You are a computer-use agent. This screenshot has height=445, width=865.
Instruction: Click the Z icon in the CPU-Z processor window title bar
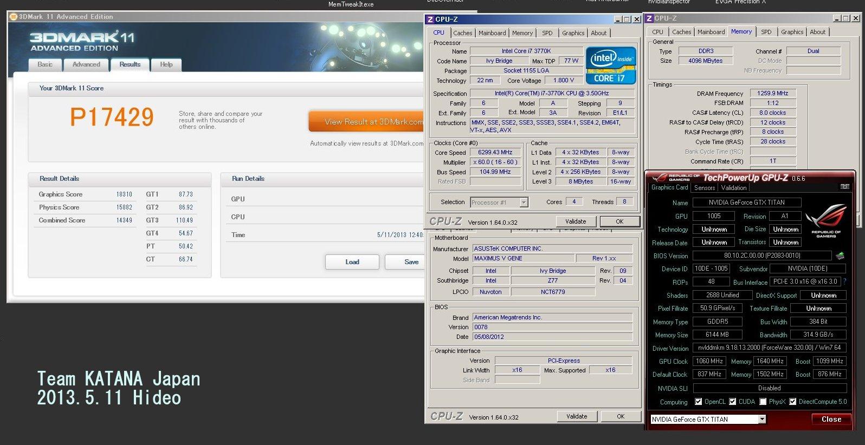click(430, 19)
